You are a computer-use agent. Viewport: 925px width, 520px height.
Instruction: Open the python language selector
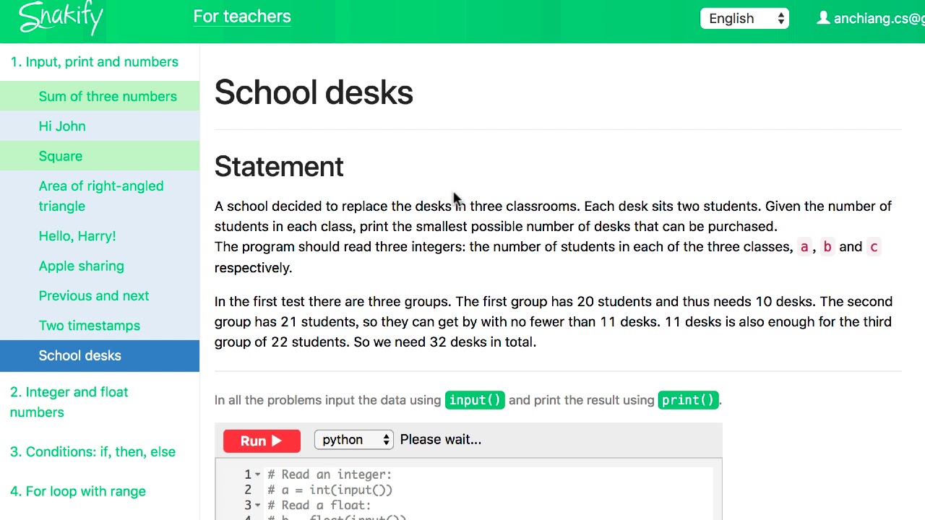354,439
